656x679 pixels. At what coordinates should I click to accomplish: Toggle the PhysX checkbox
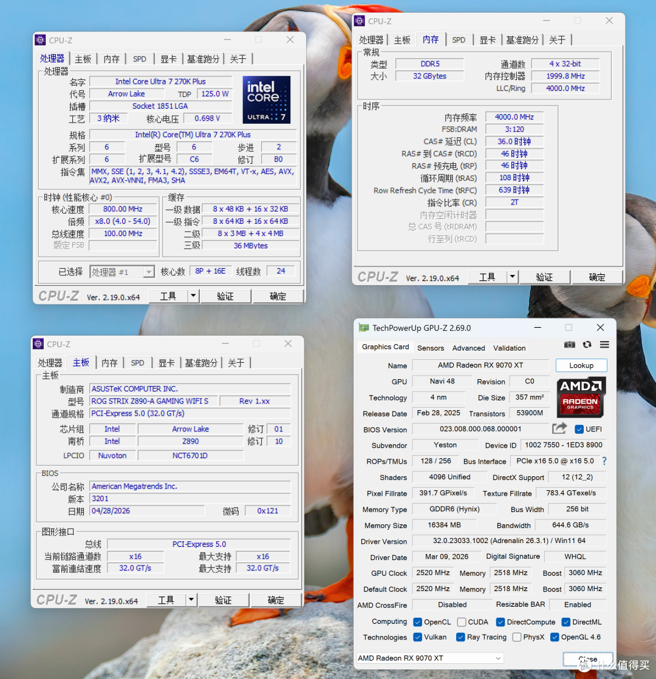[517, 637]
